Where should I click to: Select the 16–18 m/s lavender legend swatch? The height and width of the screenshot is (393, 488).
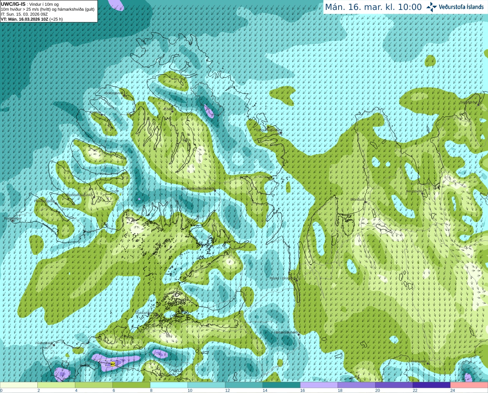tap(319, 385)
